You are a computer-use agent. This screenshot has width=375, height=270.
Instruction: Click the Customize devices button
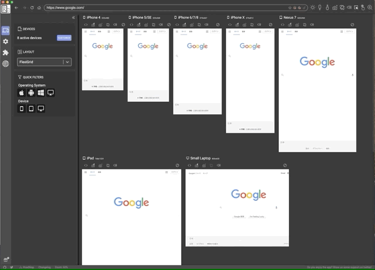(x=64, y=37)
